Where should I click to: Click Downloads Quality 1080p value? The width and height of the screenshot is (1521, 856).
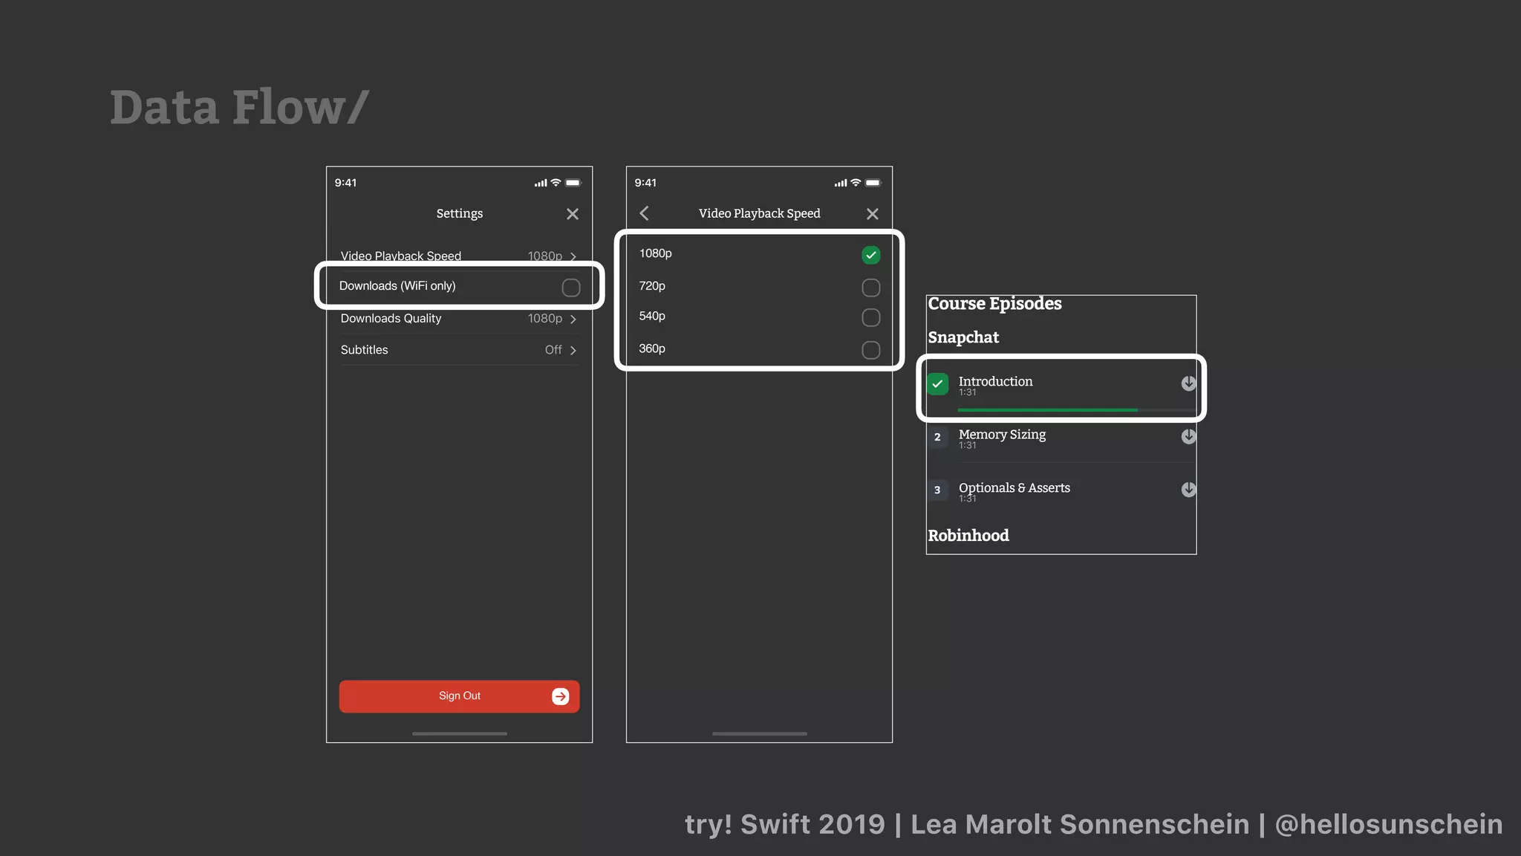point(544,319)
